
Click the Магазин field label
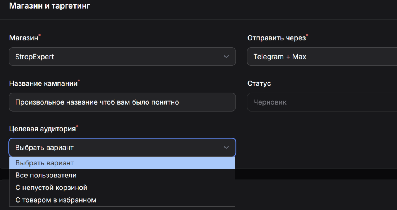pos(23,38)
